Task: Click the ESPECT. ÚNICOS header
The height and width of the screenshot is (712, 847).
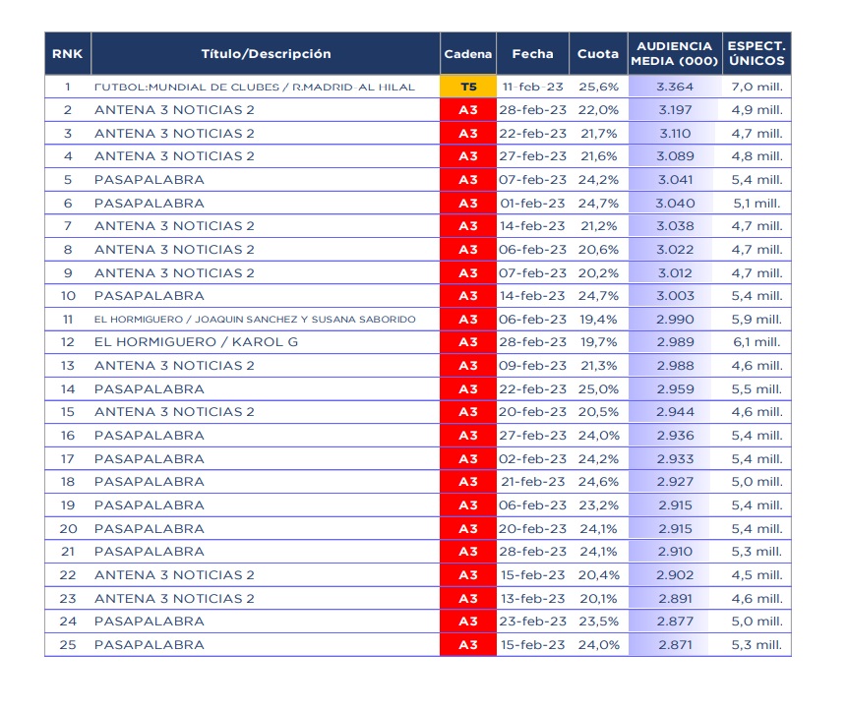Action: 756,54
